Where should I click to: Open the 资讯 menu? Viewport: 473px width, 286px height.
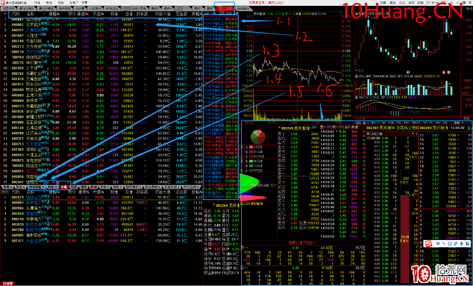(61, 2)
